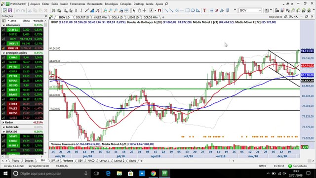Show the Todos list tab
The height and width of the screenshot is (178, 316).
(x=15, y=161)
